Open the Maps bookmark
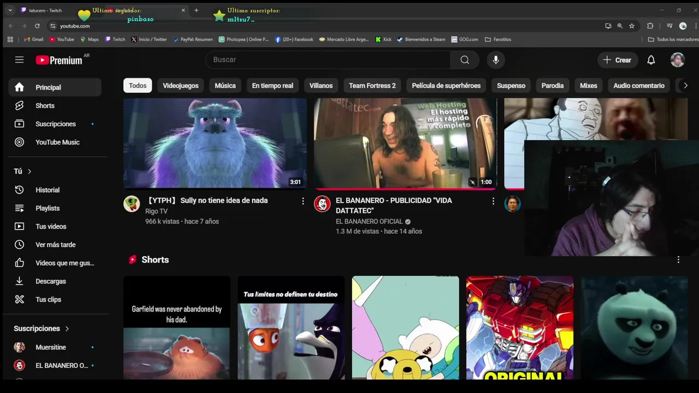 pyautogui.click(x=90, y=39)
